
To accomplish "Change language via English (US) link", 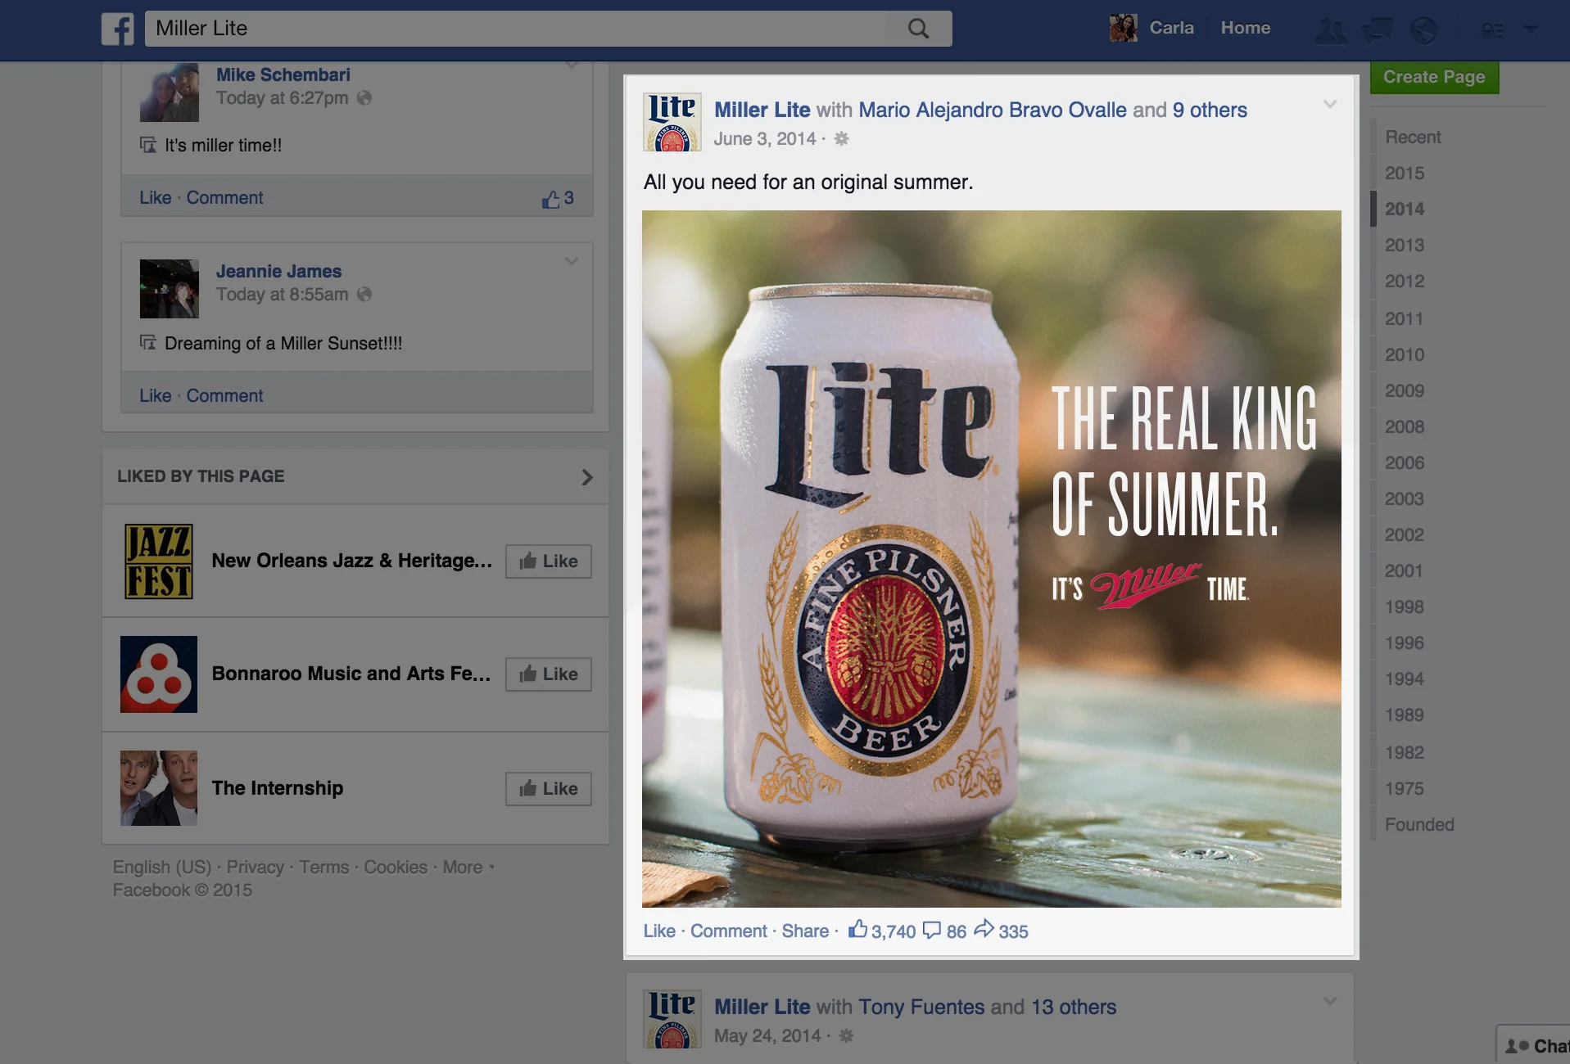I will [162, 868].
